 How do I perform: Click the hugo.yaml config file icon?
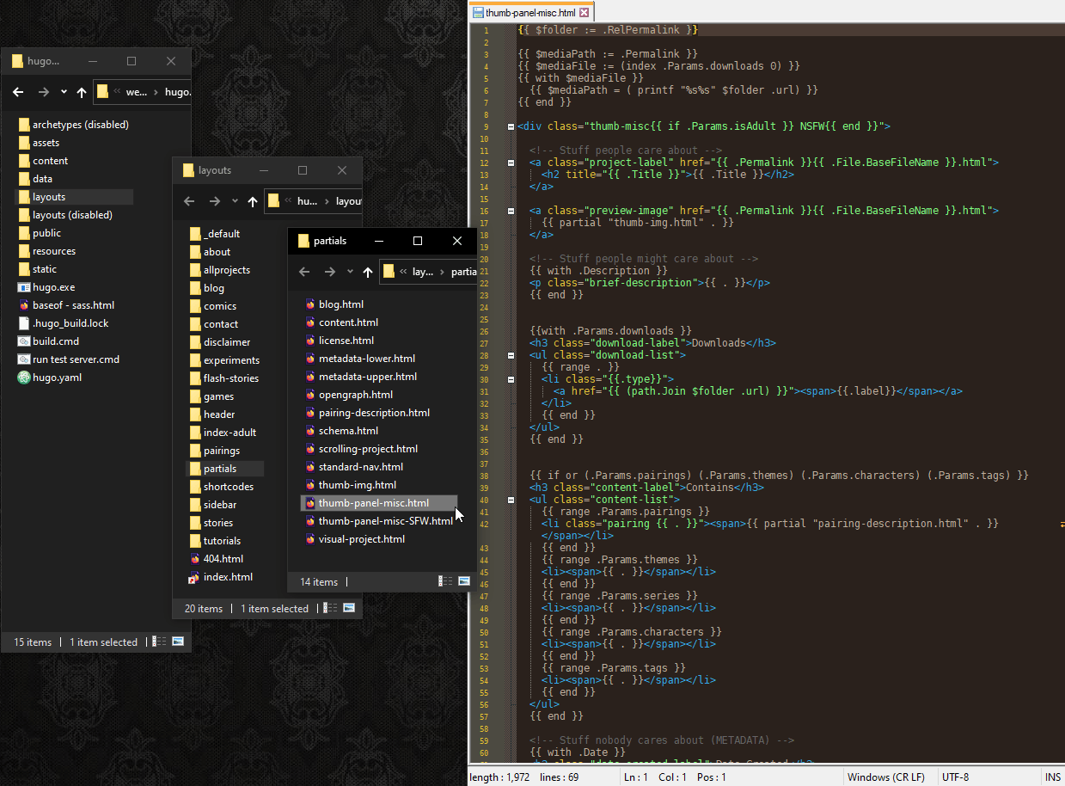[x=24, y=378]
